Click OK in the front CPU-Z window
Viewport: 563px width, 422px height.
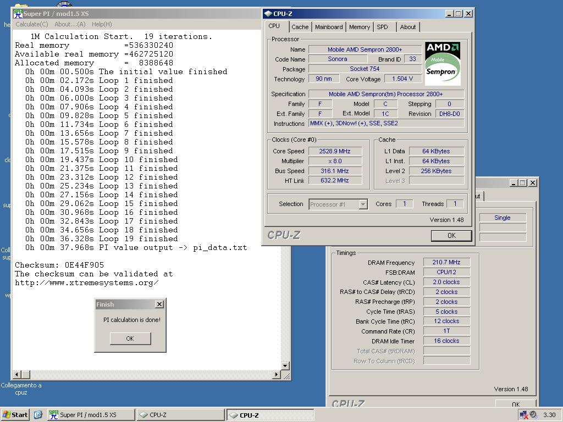click(x=451, y=235)
